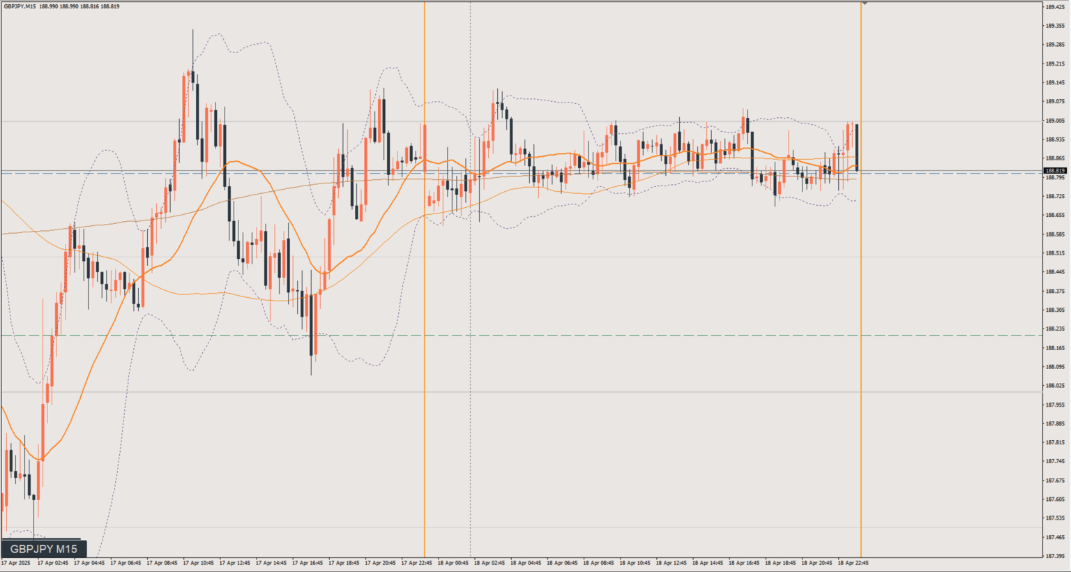Click the 17 Apr 06:45 time label
1071x572 pixels.
point(126,563)
